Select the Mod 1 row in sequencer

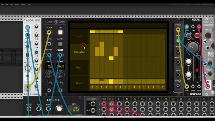coord(79,68)
